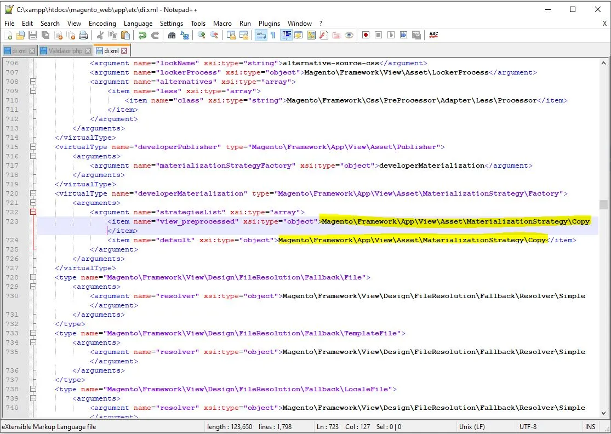Image resolution: width=611 pixels, height=434 pixels.
Task: Collapse fold at line 733 TemplateFile type
Action: [x=33, y=334]
